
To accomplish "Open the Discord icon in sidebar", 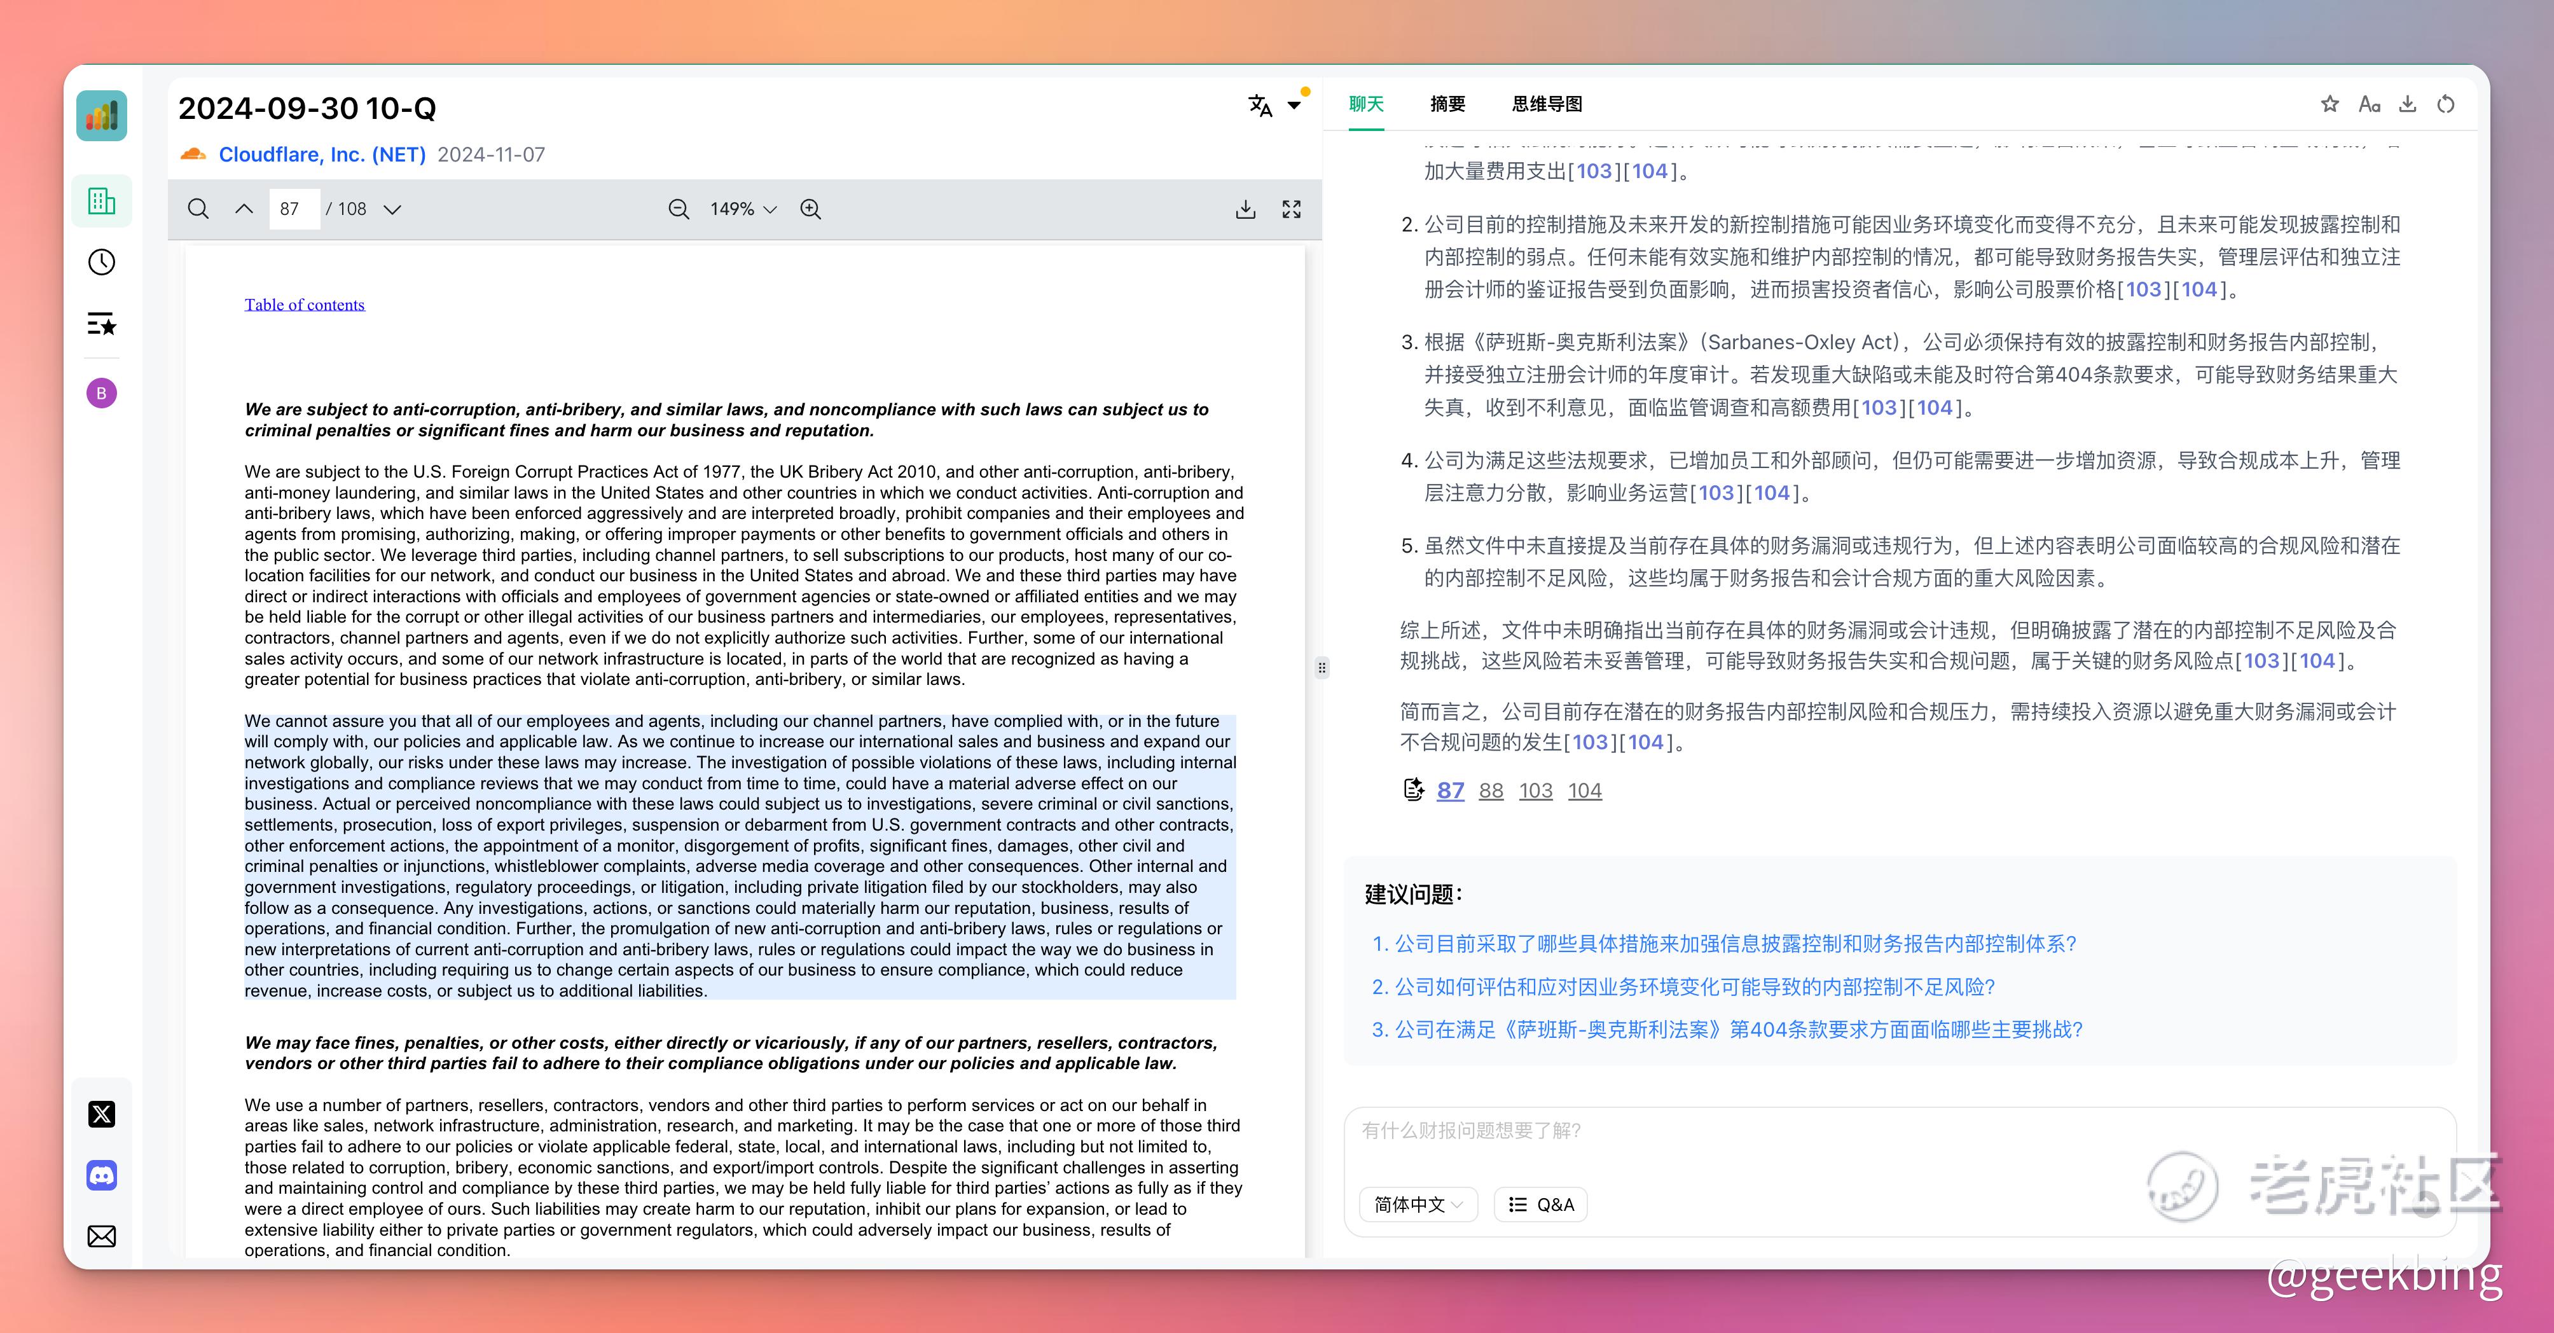I will coord(101,1175).
